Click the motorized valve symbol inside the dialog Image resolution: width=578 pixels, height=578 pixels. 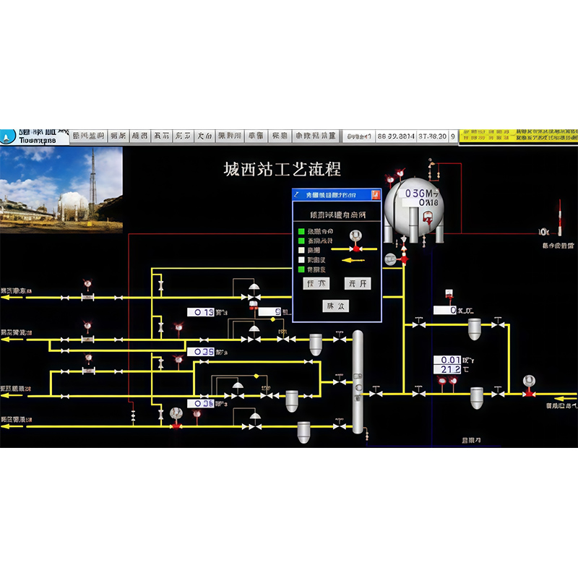pyautogui.click(x=355, y=241)
